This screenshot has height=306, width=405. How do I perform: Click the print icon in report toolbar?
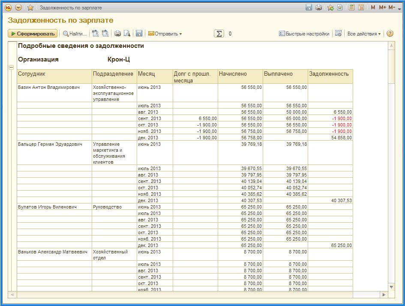pyautogui.click(x=117, y=34)
